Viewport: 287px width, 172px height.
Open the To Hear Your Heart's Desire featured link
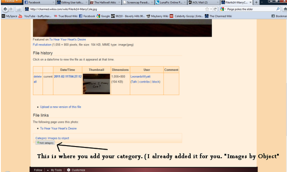click(x=68, y=39)
